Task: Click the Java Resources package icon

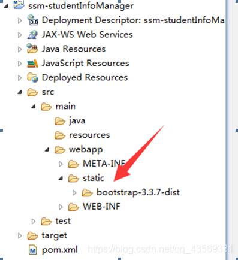Action: 32,49
